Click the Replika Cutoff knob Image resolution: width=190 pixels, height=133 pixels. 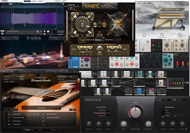(x=163, y=124)
